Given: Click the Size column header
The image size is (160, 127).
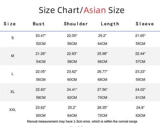Looking at the screenshot, I should pos(10,24).
